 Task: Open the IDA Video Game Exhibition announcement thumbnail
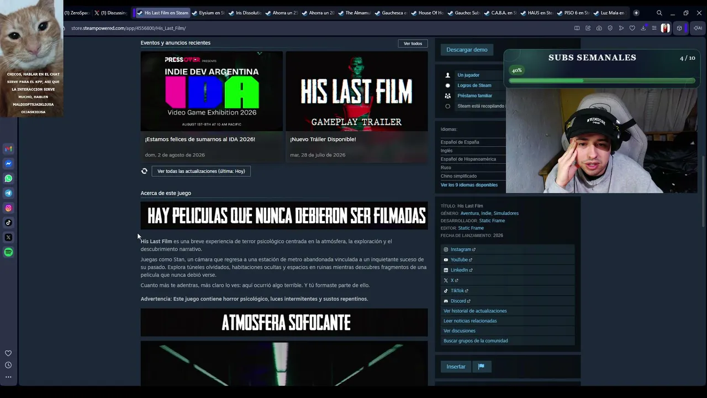[x=212, y=91]
